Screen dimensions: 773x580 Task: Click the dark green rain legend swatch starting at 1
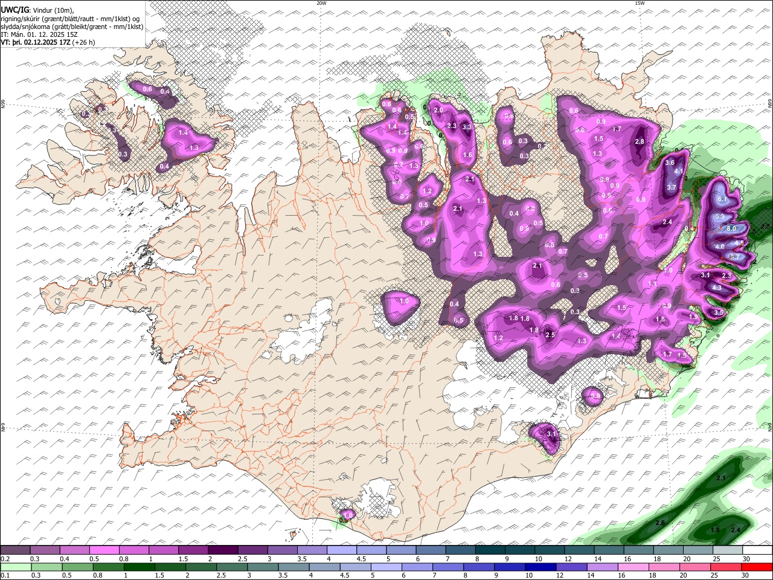(139, 567)
